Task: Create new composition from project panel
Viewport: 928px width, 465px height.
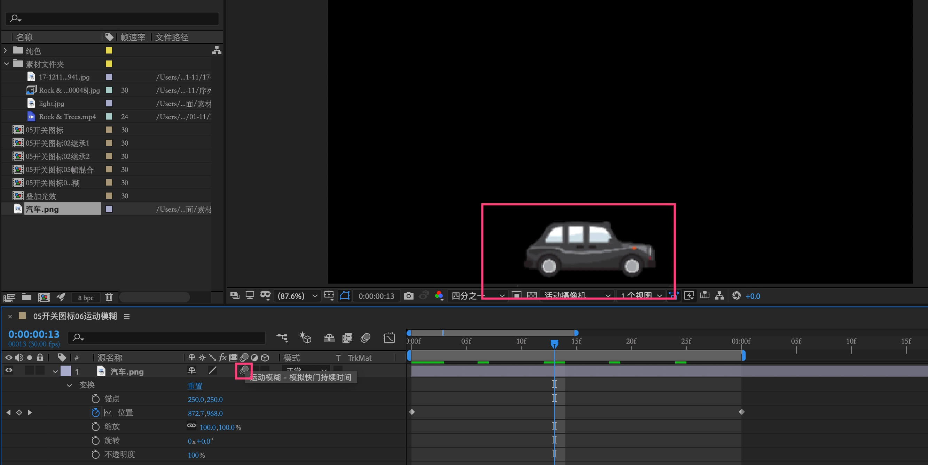Action: coord(44,297)
